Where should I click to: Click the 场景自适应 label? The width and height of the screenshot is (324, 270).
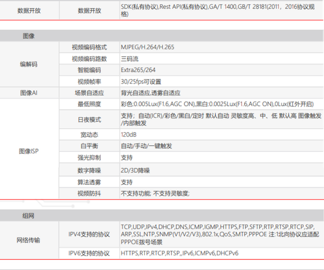89,93
